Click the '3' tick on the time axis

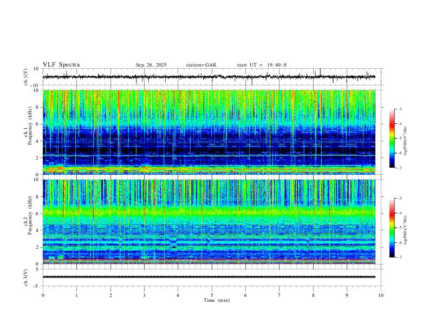[144, 295]
